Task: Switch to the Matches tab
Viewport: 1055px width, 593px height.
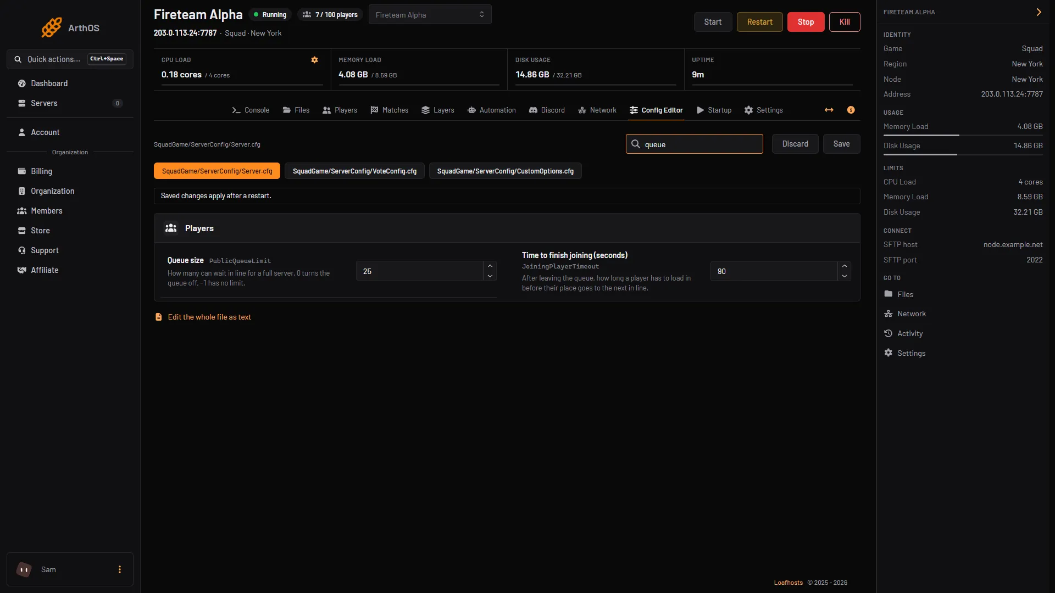Action: click(389, 110)
